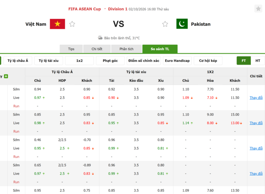Image resolution: width=265 pixels, height=194 pixels.
Task: Select Tỷ lệ tài xỉu filter
Action: point(49,61)
